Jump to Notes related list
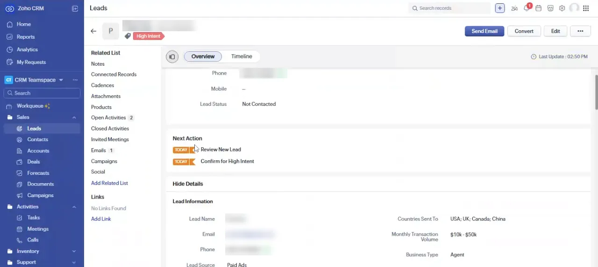Viewport: 598px width, 267px height. [98, 64]
